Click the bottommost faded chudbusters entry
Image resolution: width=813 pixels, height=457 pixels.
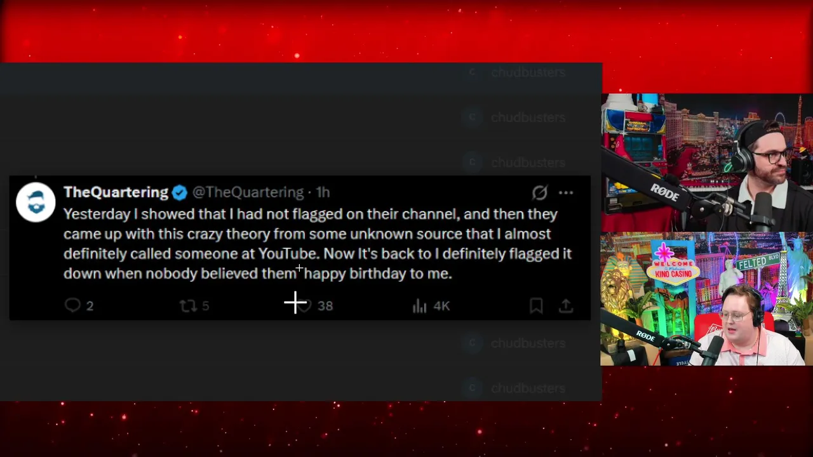tap(527, 388)
